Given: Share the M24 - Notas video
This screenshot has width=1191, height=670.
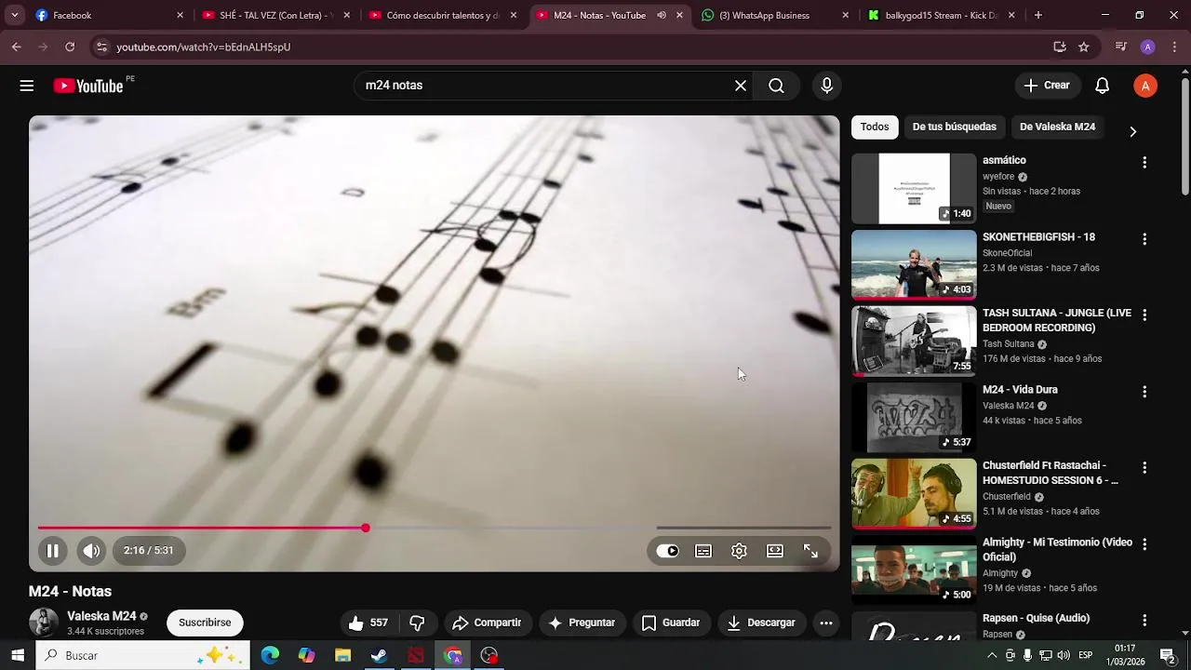Looking at the screenshot, I should coord(487,623).
